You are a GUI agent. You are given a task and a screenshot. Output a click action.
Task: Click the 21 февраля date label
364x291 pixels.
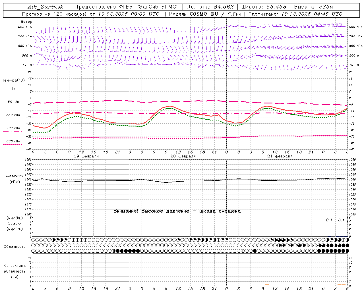280,156
